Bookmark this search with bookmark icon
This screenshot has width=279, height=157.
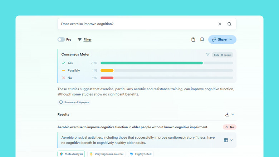pyautogui.click(x=202, y=39)
